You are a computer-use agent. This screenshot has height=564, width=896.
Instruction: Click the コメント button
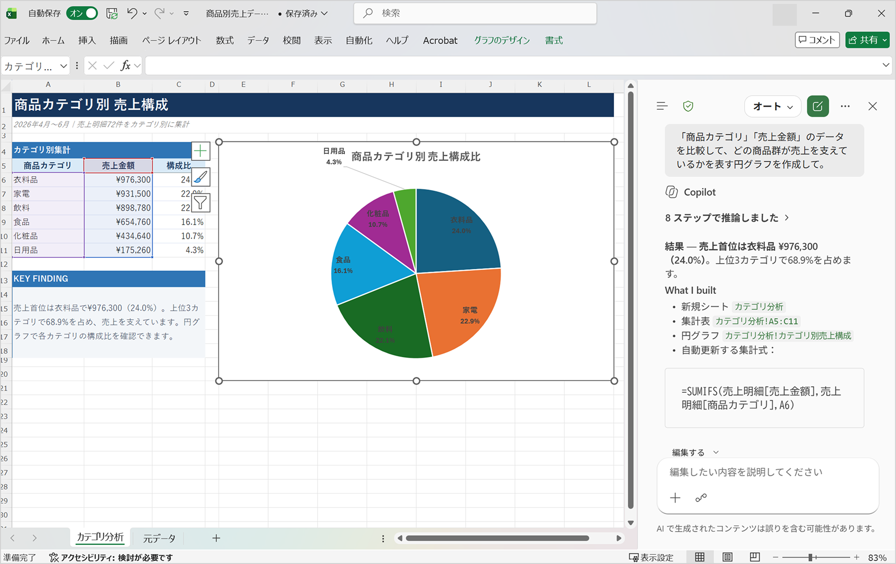click(x=817, y=40)
